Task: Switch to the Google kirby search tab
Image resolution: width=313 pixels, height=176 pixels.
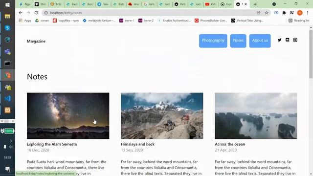Action: [150, 4]
